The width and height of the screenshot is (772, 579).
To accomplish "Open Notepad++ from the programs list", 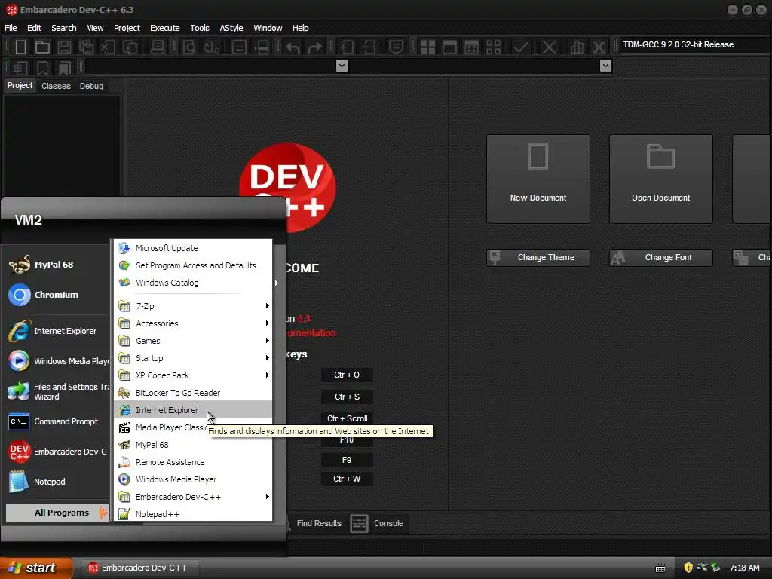I will [x=193, y=514].
